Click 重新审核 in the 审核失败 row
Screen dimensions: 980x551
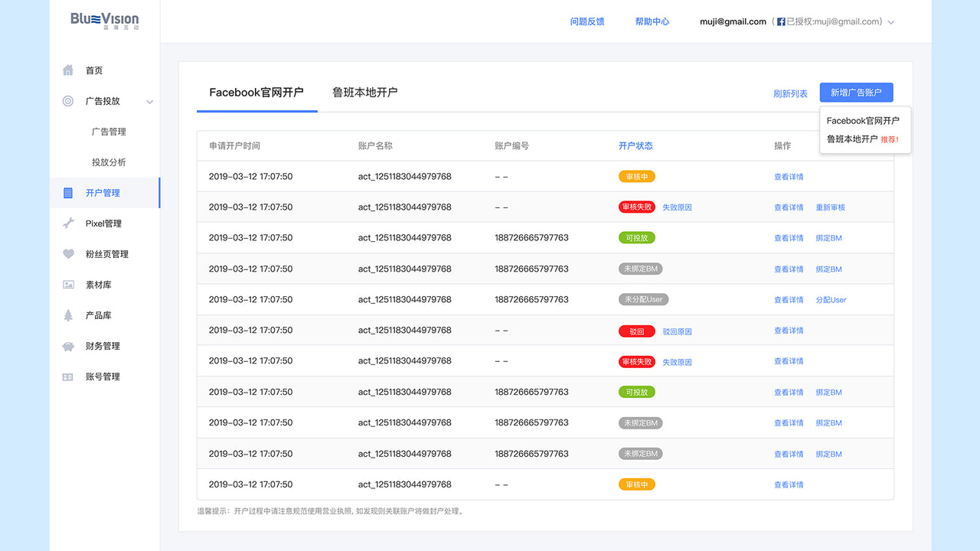[831, 207]
